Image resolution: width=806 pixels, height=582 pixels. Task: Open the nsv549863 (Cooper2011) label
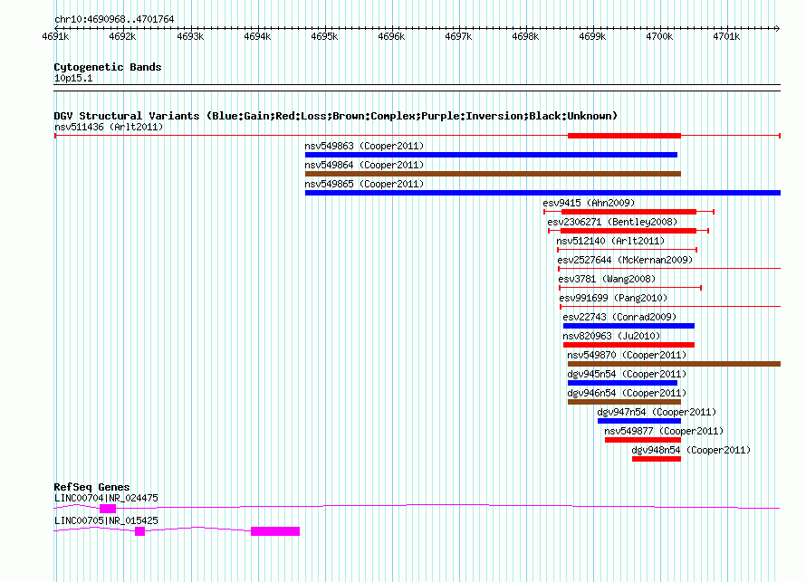pyautogui.click(x=364, y=146)
